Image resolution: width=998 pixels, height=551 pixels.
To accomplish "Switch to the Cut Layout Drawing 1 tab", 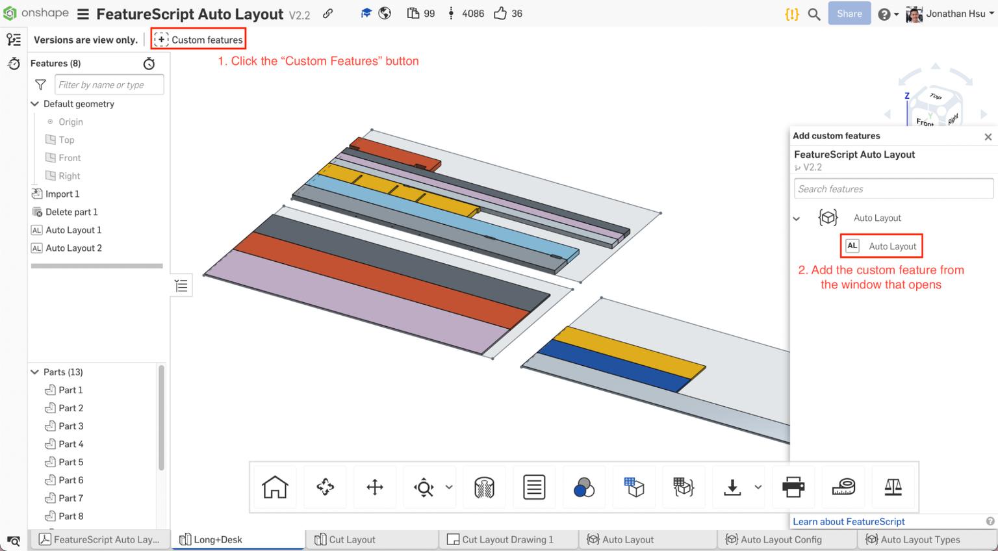I will [x=509, y=539].
